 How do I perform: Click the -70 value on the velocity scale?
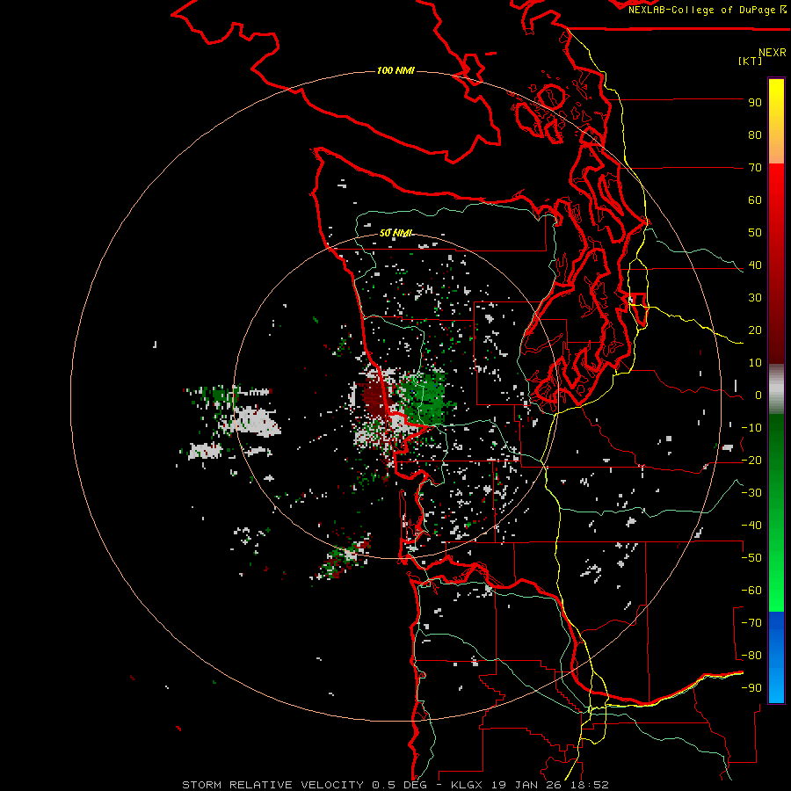pyautogui.click(x=751, y=623)
